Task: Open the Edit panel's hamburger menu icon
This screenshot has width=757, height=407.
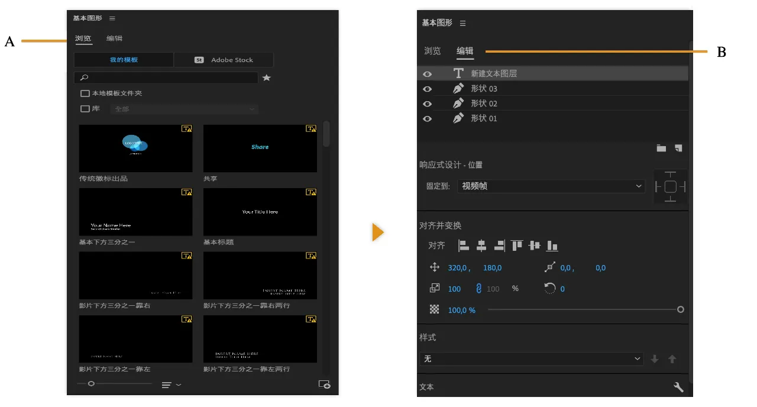Action: pyautogui.click(x=462, y=23)
